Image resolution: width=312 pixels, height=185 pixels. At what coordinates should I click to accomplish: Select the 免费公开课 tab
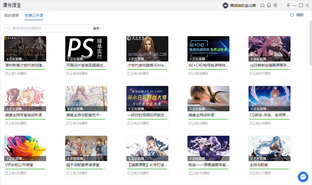pyautogui.click(x=34, y=15)
